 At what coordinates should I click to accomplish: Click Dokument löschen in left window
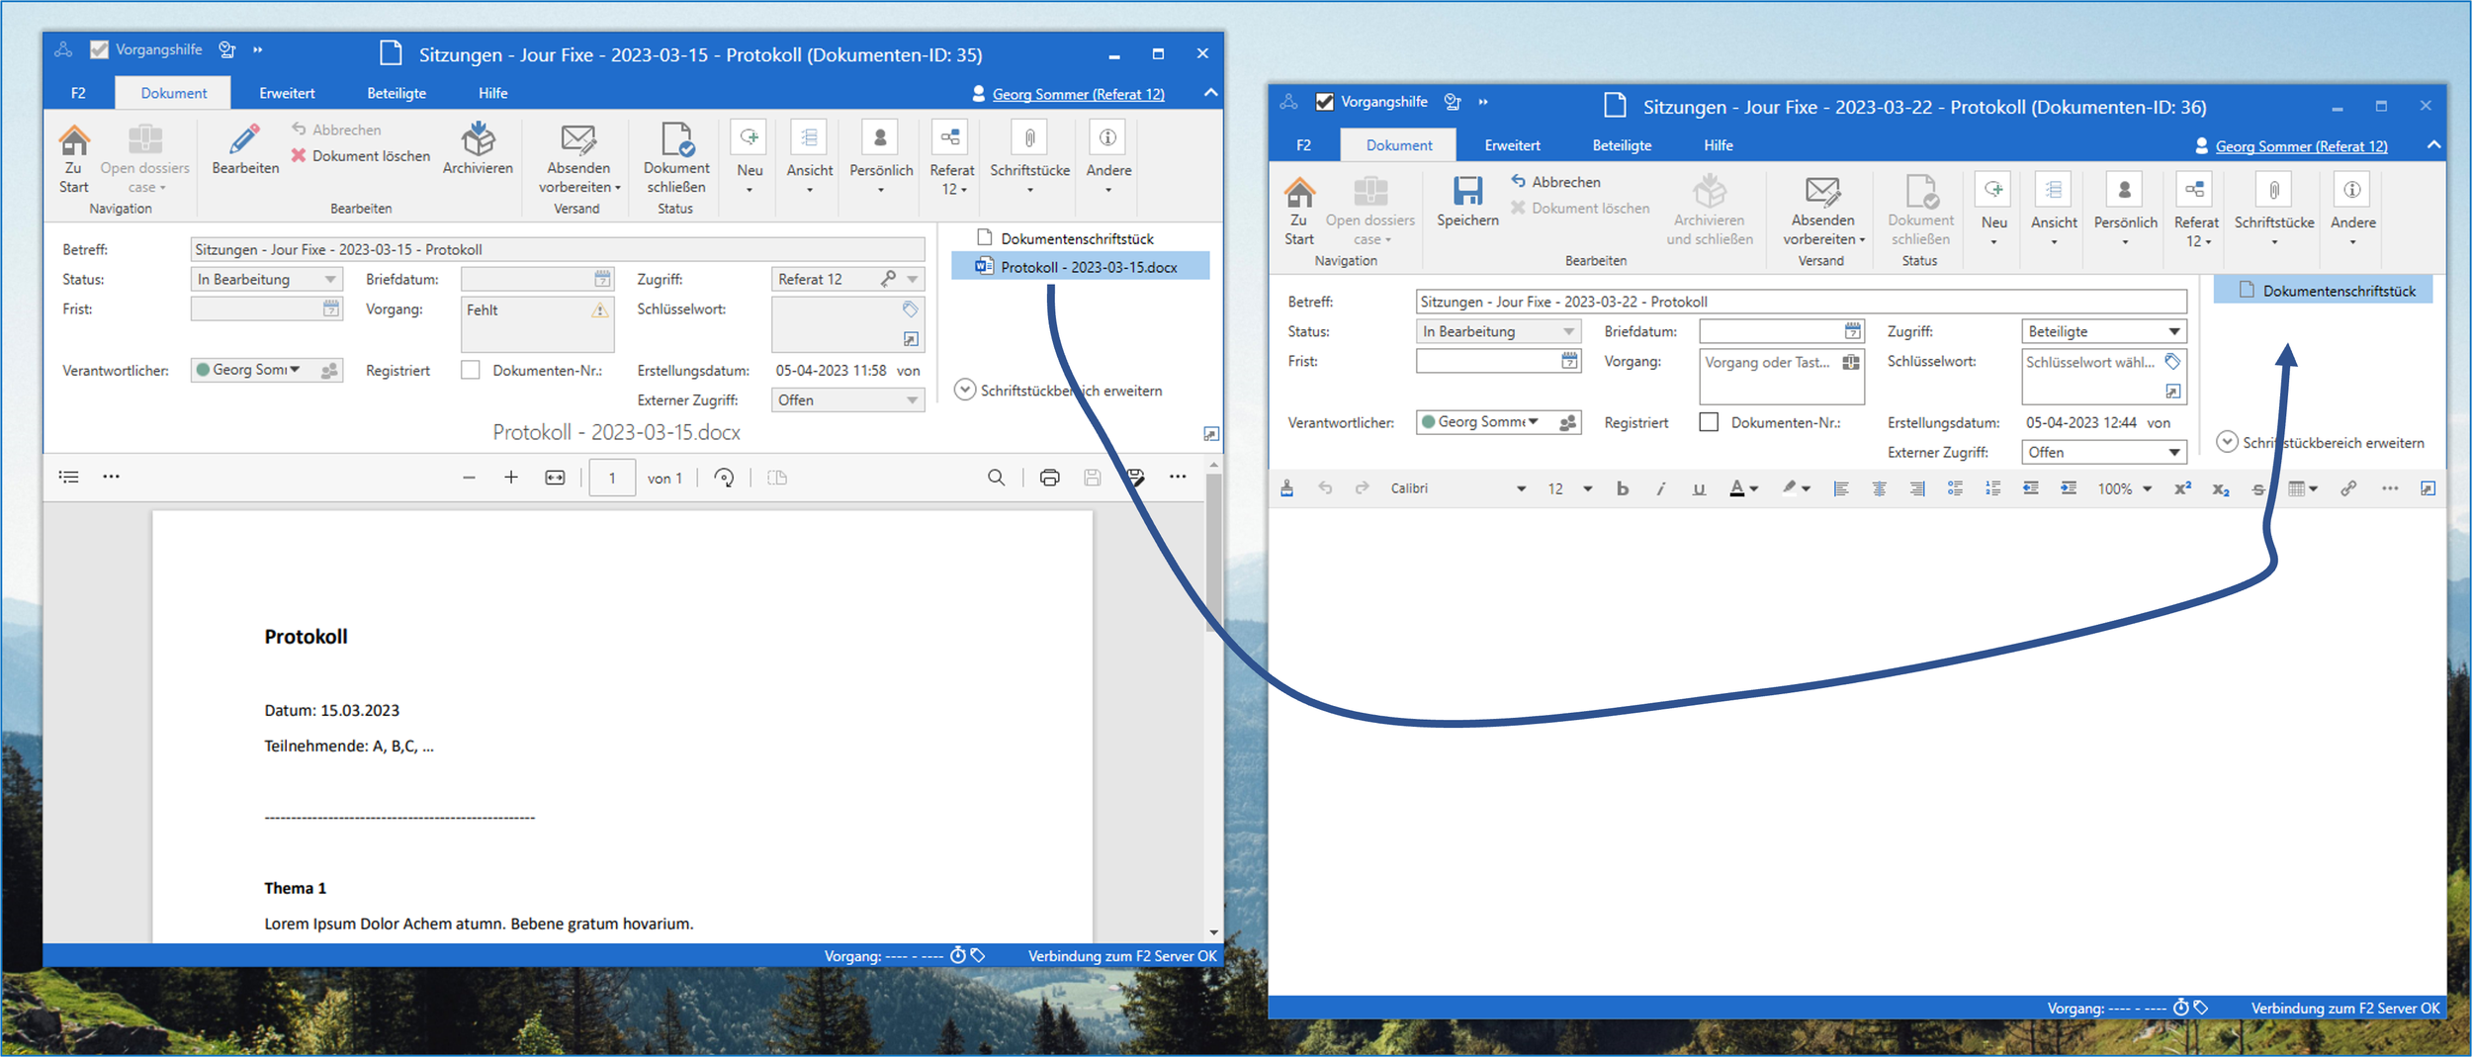(x=360, y=156)
